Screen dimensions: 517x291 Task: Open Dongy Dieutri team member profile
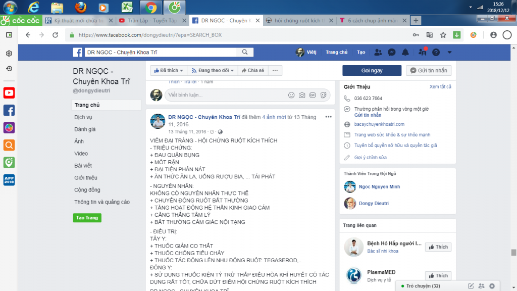[374, 203]
